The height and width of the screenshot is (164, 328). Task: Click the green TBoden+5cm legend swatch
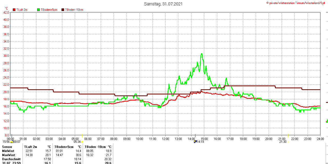[39, 10]
